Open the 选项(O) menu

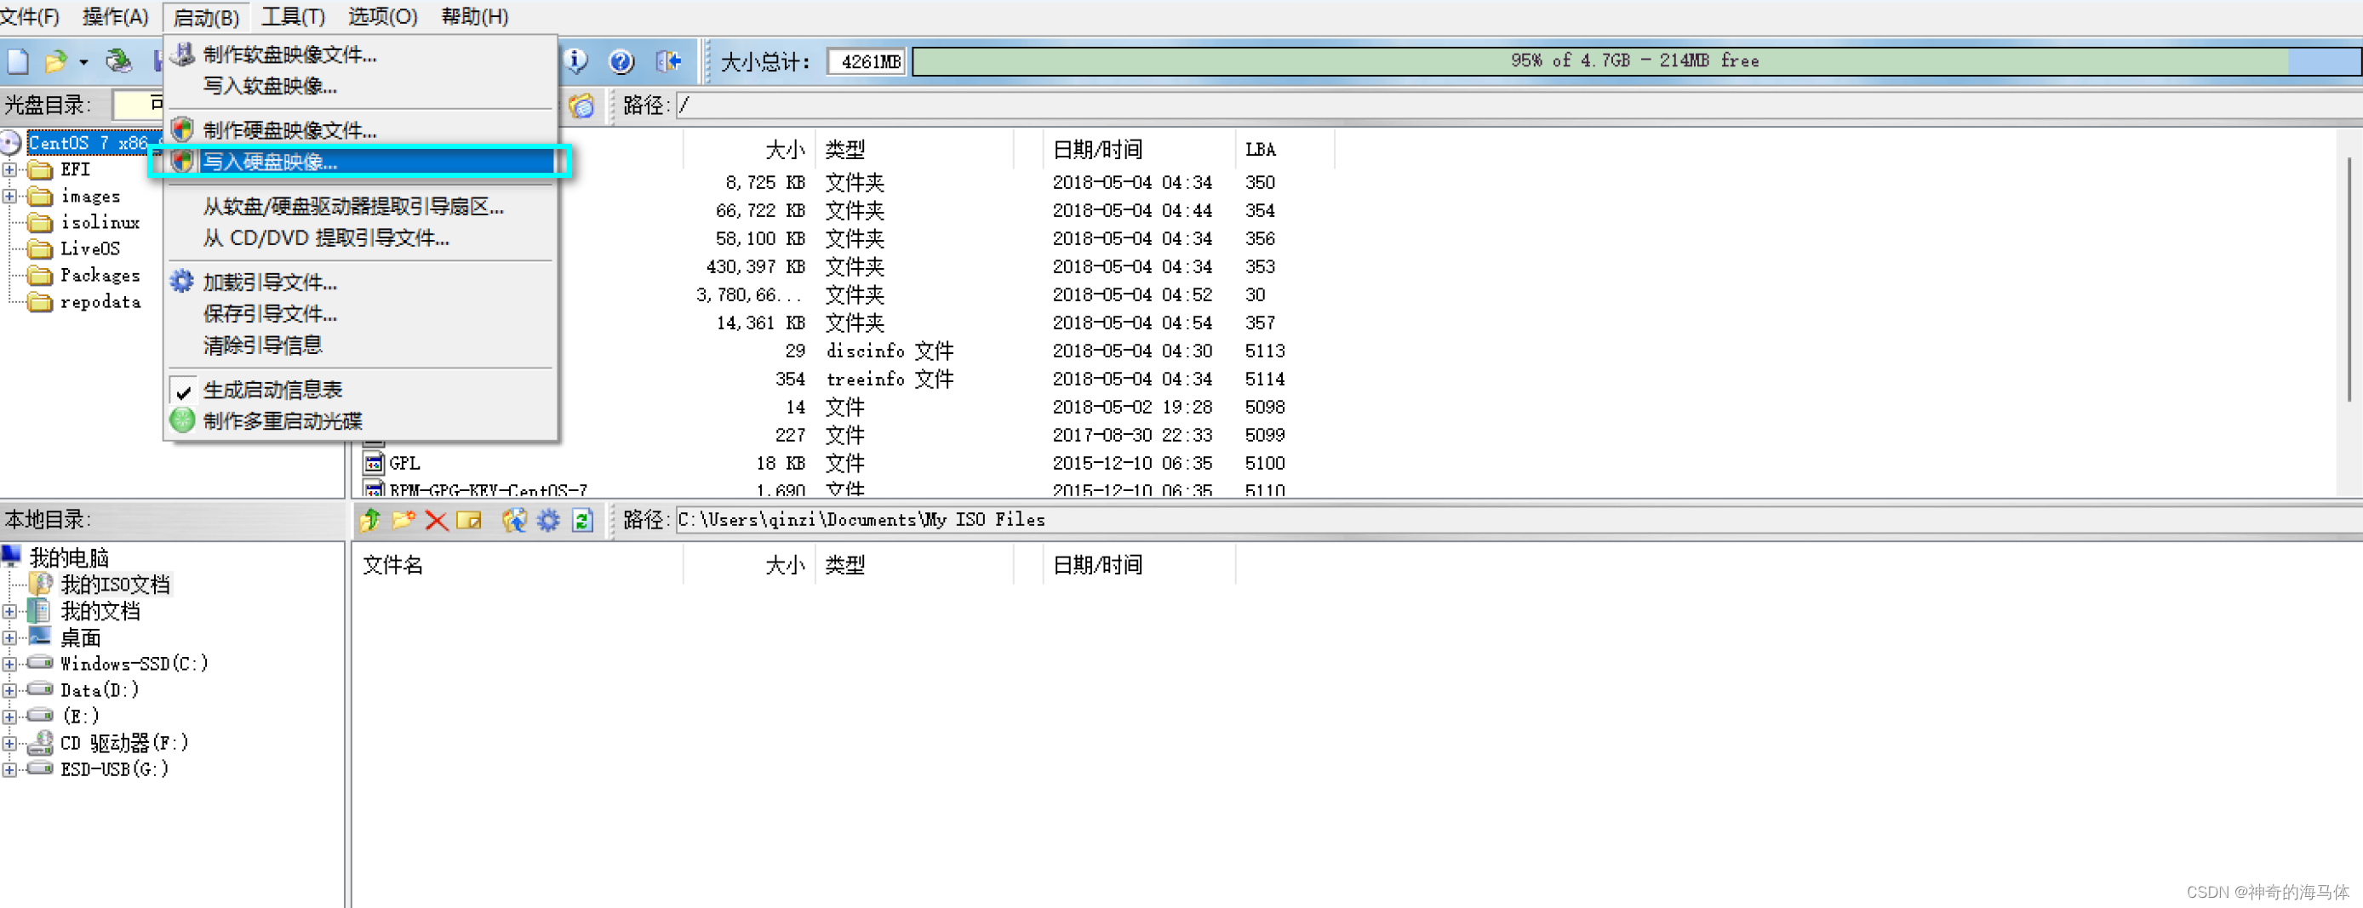383,16
